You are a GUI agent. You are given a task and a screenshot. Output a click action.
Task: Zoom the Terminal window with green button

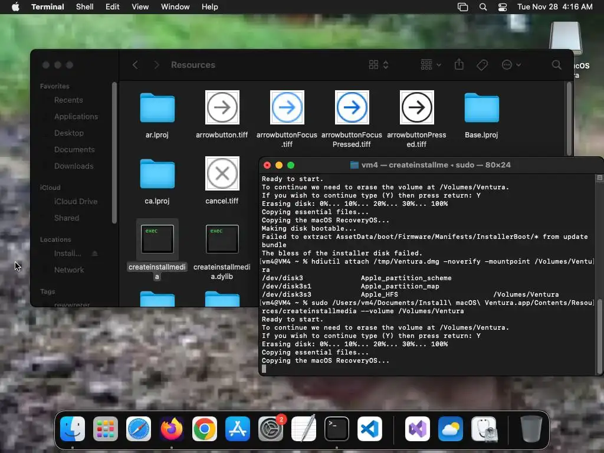coord(291,165)
